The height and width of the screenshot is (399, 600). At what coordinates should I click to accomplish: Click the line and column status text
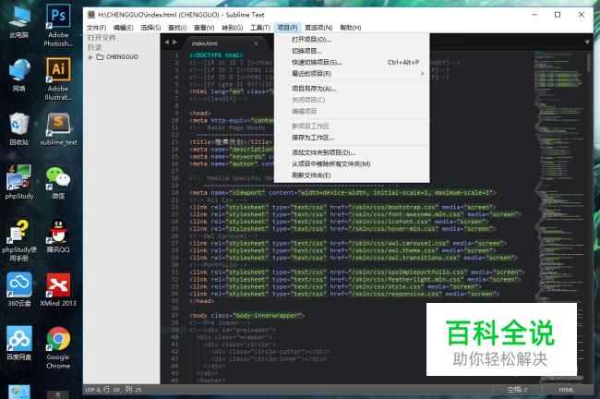point(123,390)
